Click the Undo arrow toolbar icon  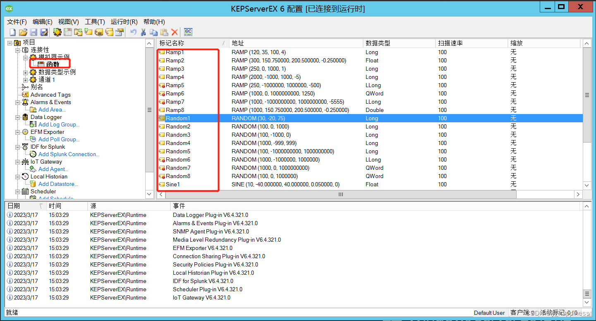tap(133, 32)
